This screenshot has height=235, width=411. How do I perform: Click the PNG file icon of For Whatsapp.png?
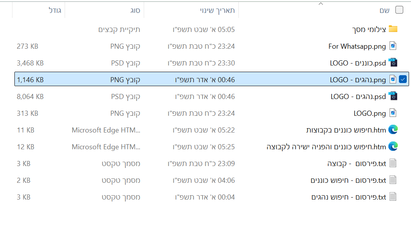[393, 46]
